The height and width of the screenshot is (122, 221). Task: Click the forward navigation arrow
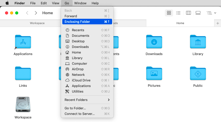[x=36, y=13]
